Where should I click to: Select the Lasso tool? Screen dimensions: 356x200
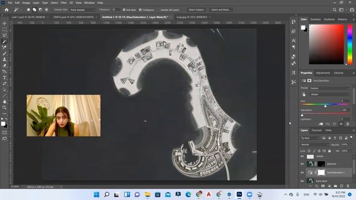(x=4, y=35)
